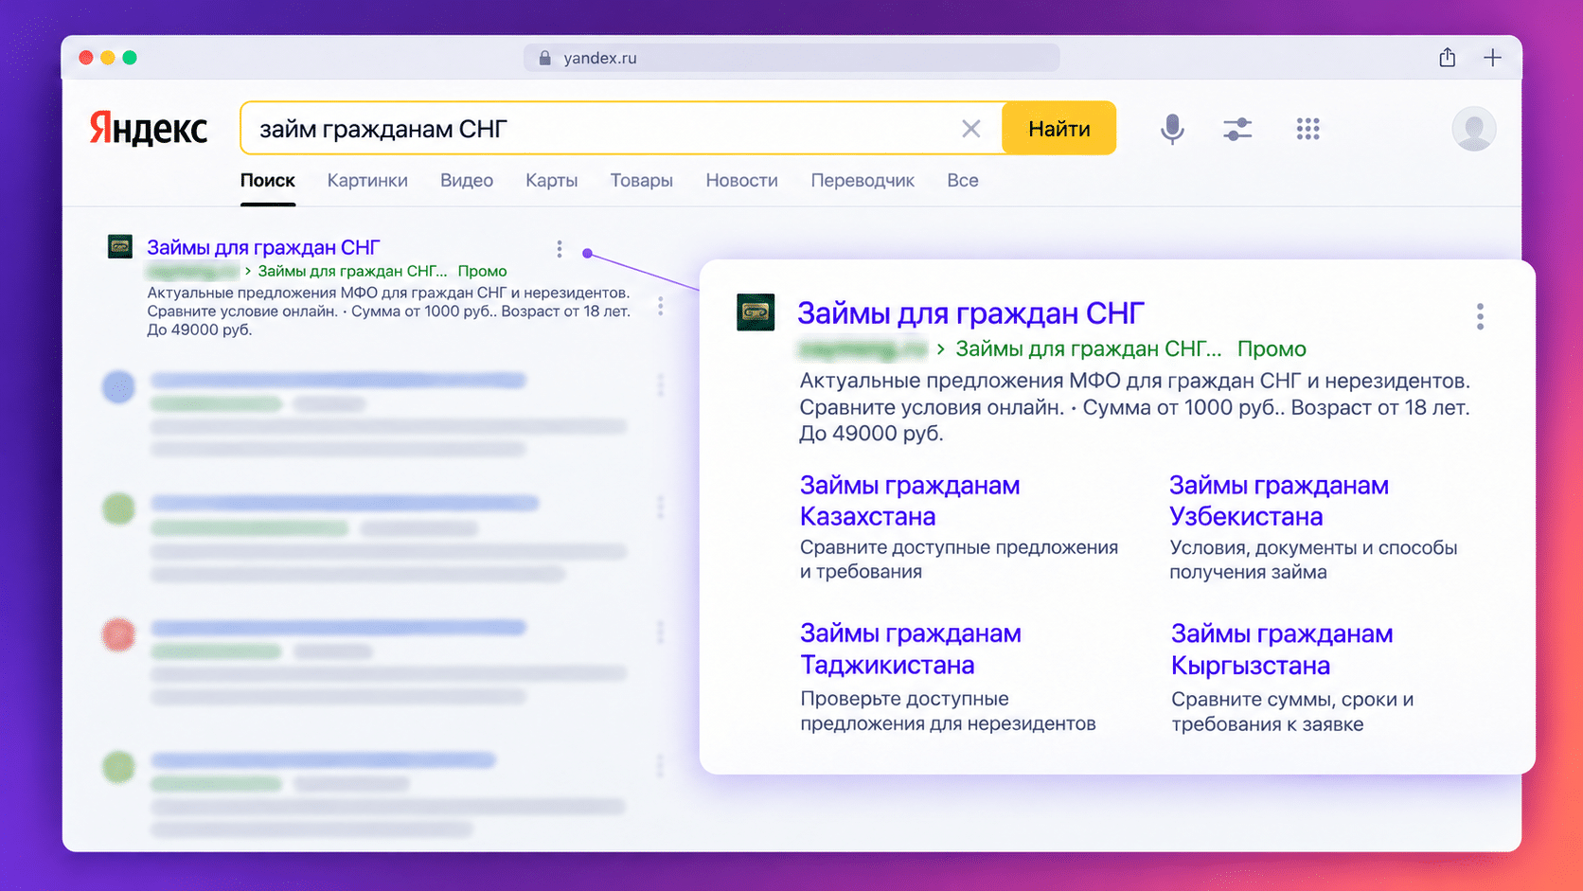Click the Найти search button
The width and height of the screenshot is (1583, 891).
[x=1058, y=129]
